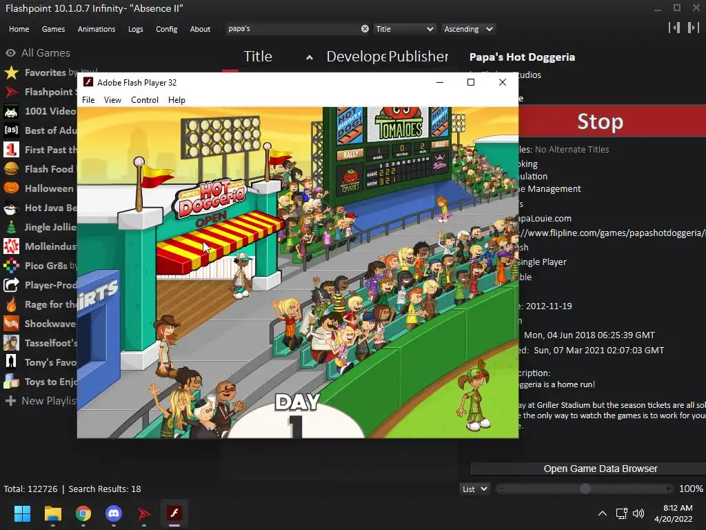Open the Tony's Favorites playlist icon
The height and width of the screenshot is (530, 706).
[11, 362]
